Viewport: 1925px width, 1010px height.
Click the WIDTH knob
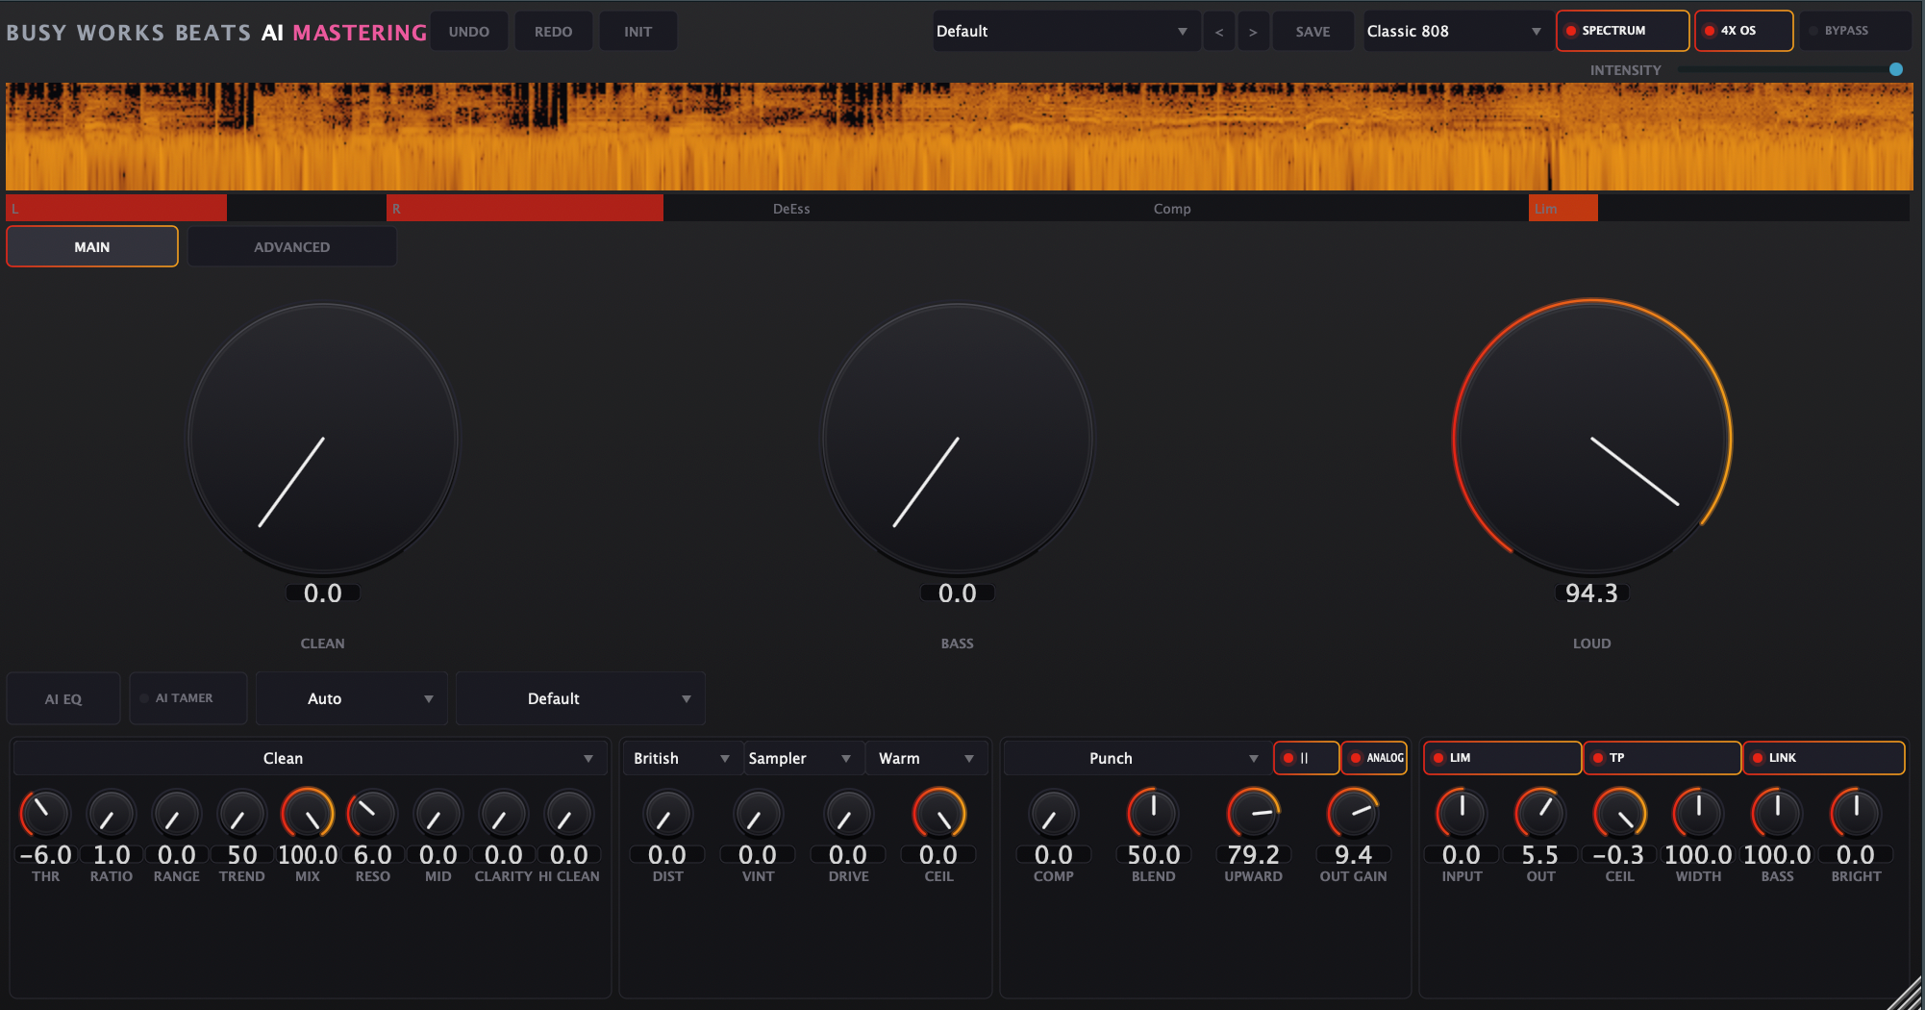1698,814
